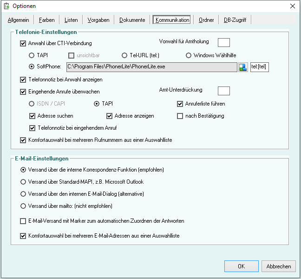
Task: Select the TAPI dialing radio button
Action: click(32, 55)
